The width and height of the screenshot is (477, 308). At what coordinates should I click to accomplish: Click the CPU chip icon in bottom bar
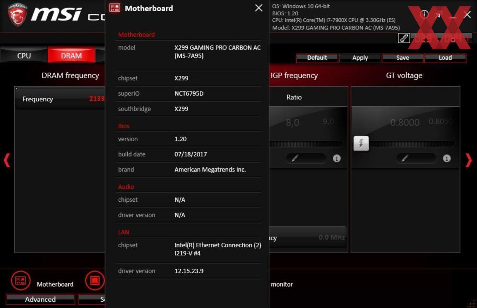(95, 281)
